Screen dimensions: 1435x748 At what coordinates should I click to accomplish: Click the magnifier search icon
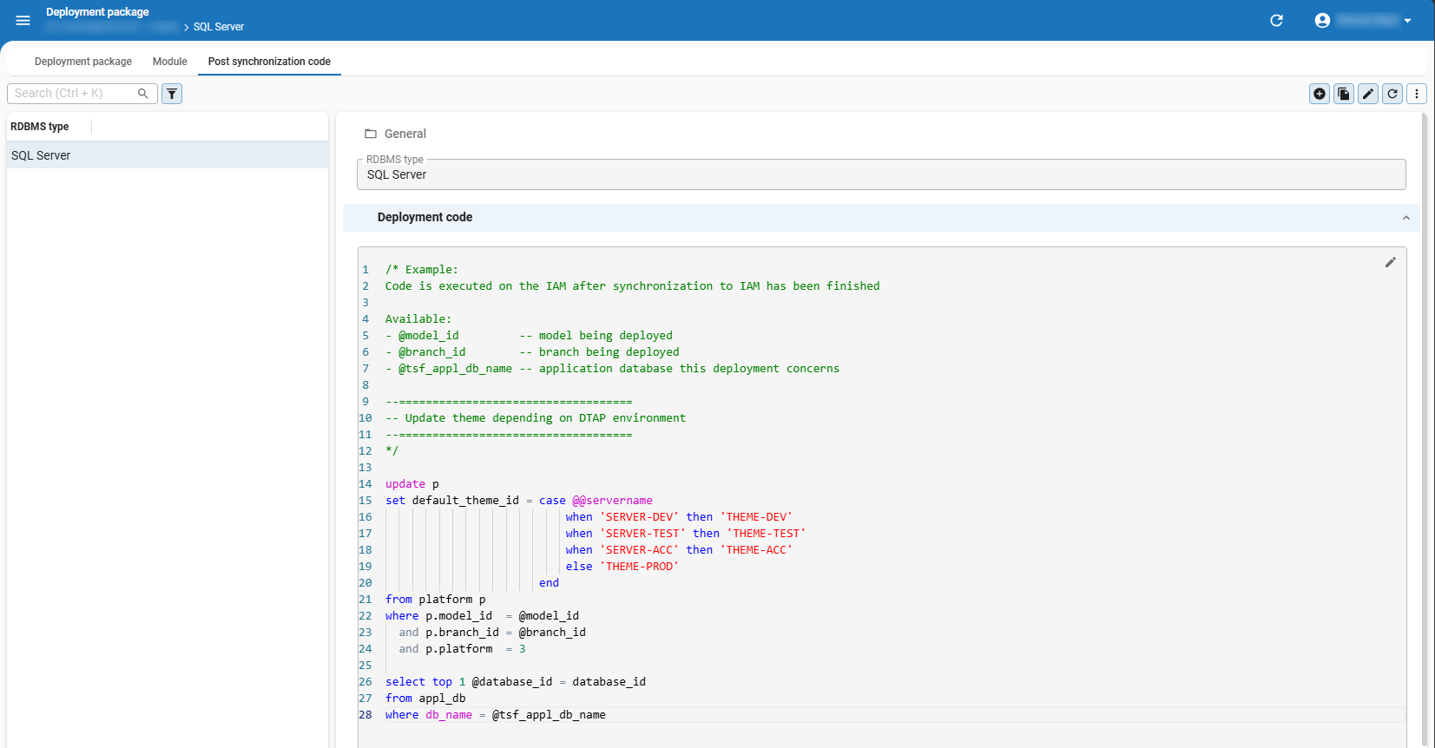pyautogui.click(x=143, y=93)
